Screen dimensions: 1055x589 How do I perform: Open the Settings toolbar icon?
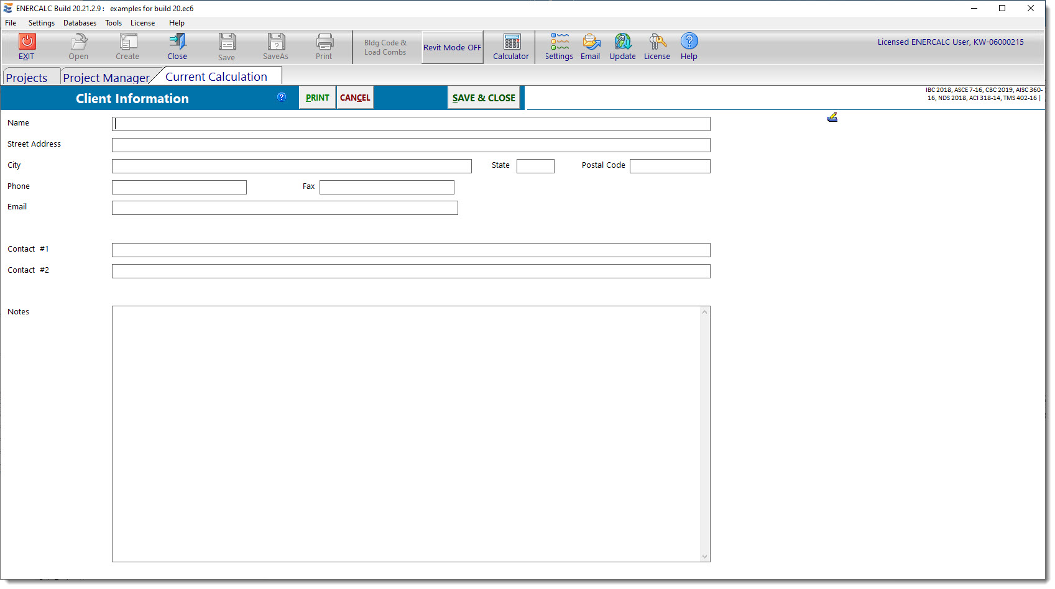pos(559,42)
